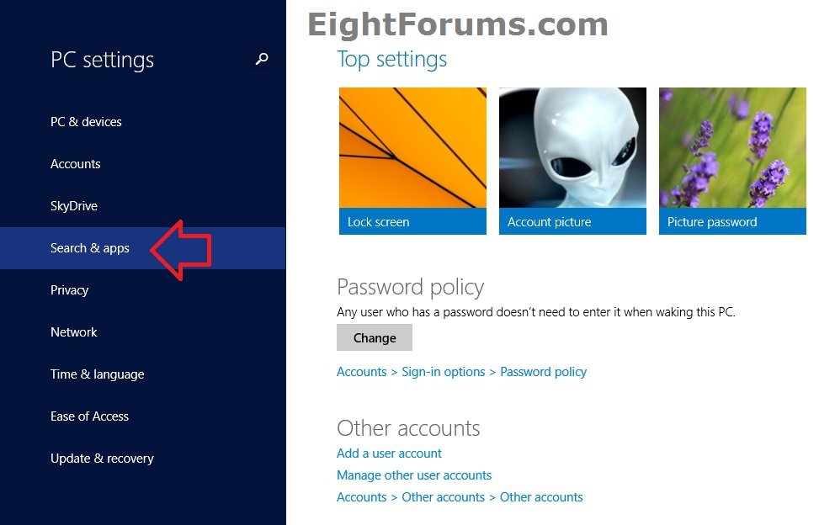Viewport: 819px width, 525px height.
Task: Click the last Other accounts breadcrumb link
Action: (541, 497)
